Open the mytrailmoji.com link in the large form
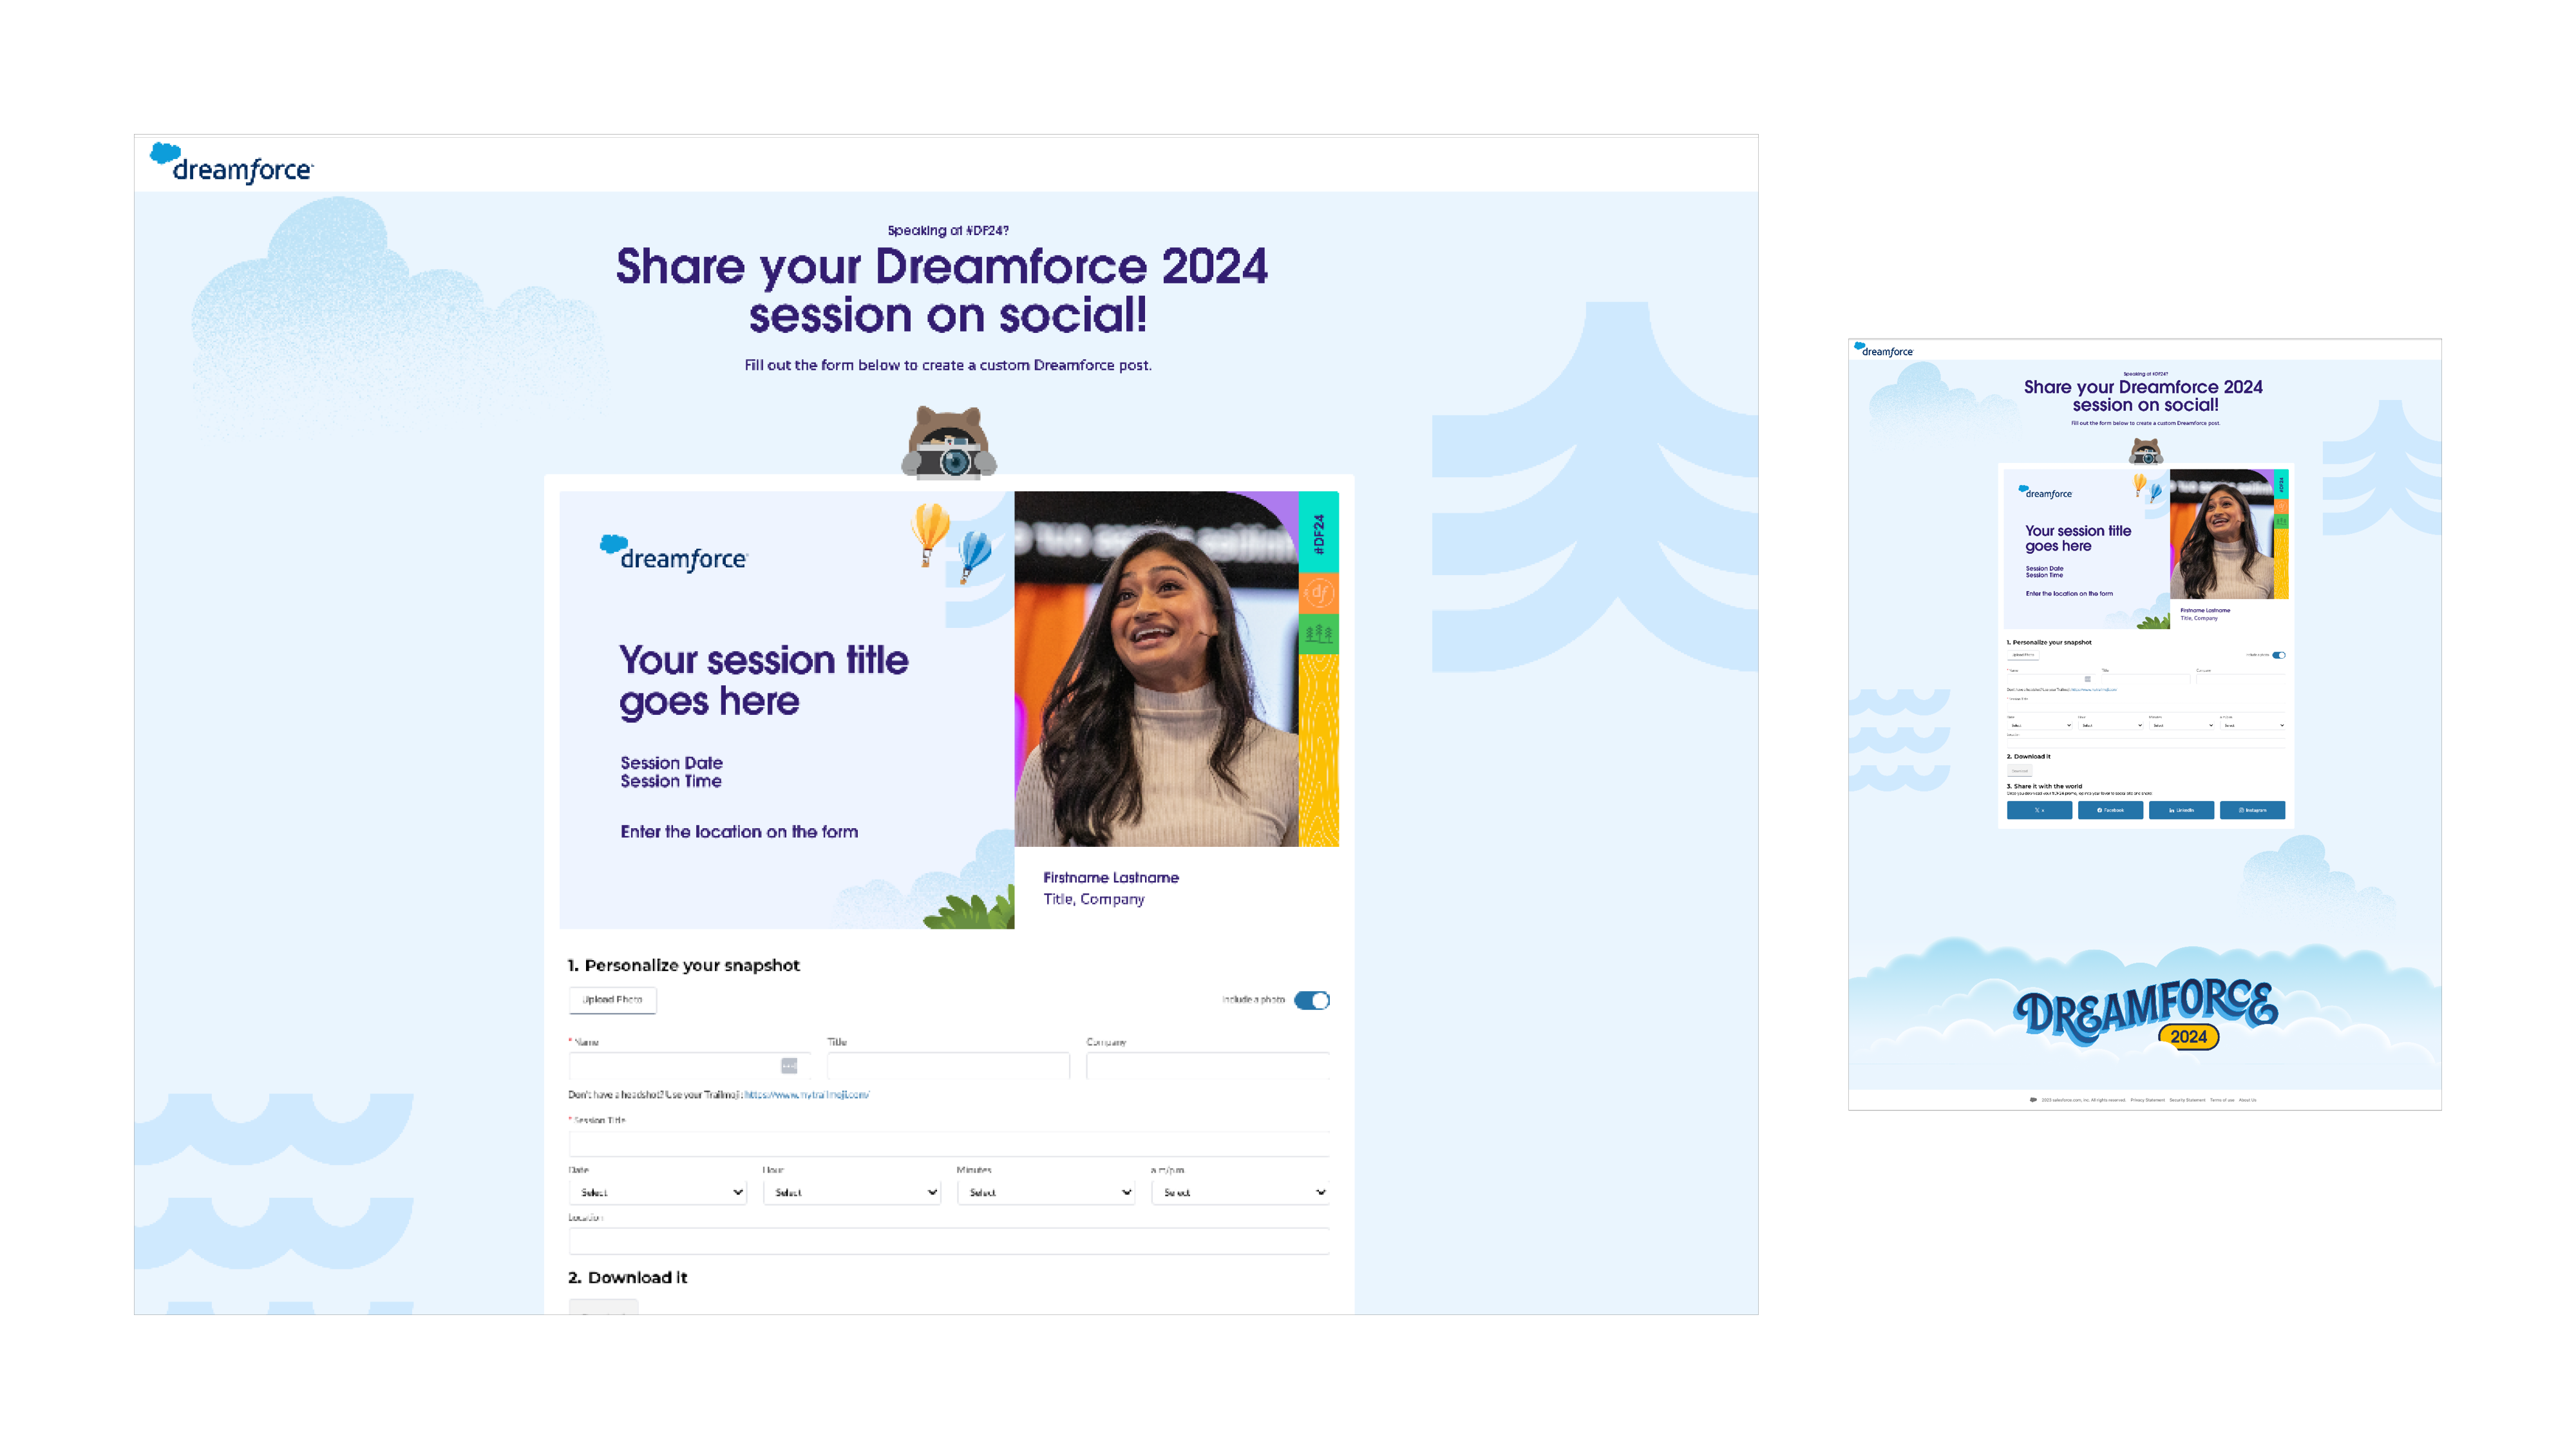The height and width of the screenshot is (1449, 2576). click(x=806, y=1095)
